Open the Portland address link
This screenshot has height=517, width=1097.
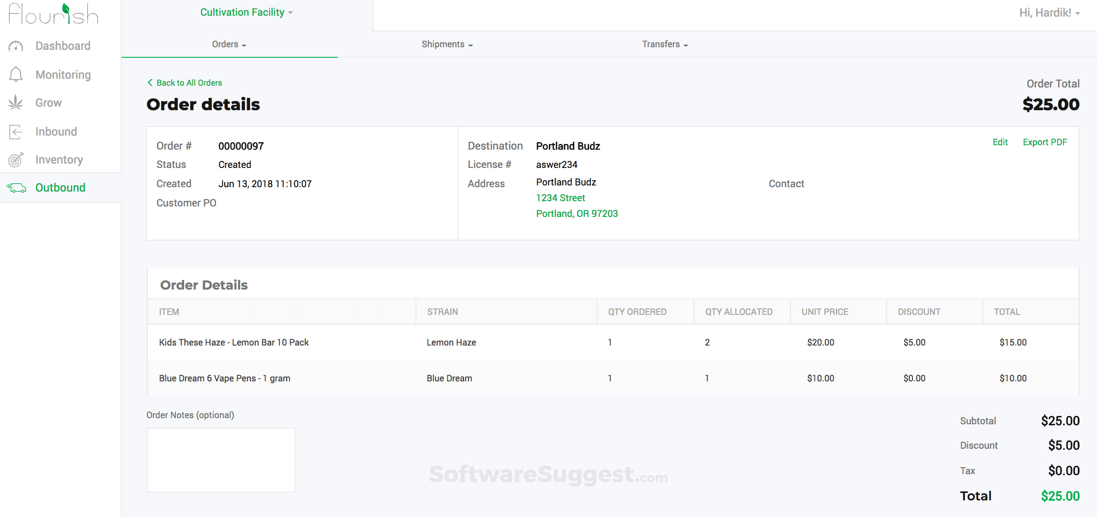coord(577,213)
